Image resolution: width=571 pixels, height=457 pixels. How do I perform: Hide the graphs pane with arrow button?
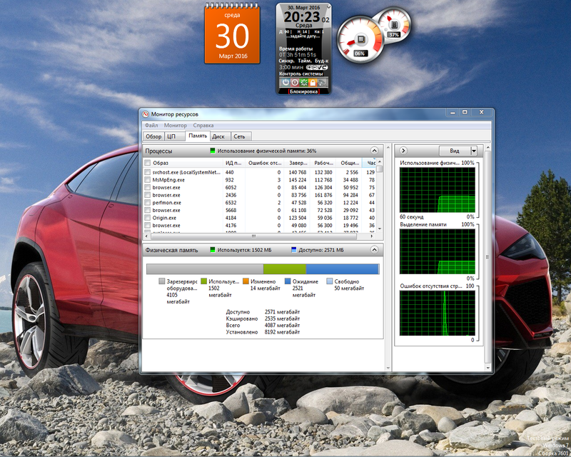(x=404, y=151)
